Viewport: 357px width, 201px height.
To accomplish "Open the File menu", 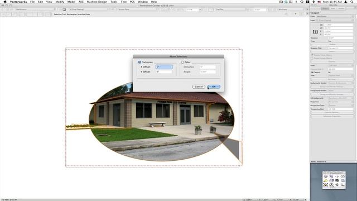I will click(x=32, y=2).
